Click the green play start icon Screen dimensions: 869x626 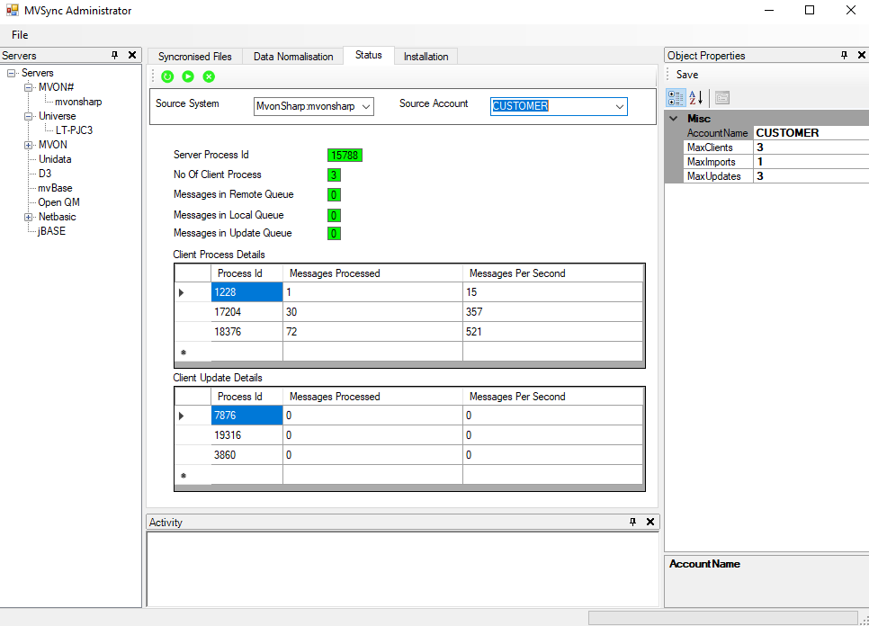click(188, 76)
